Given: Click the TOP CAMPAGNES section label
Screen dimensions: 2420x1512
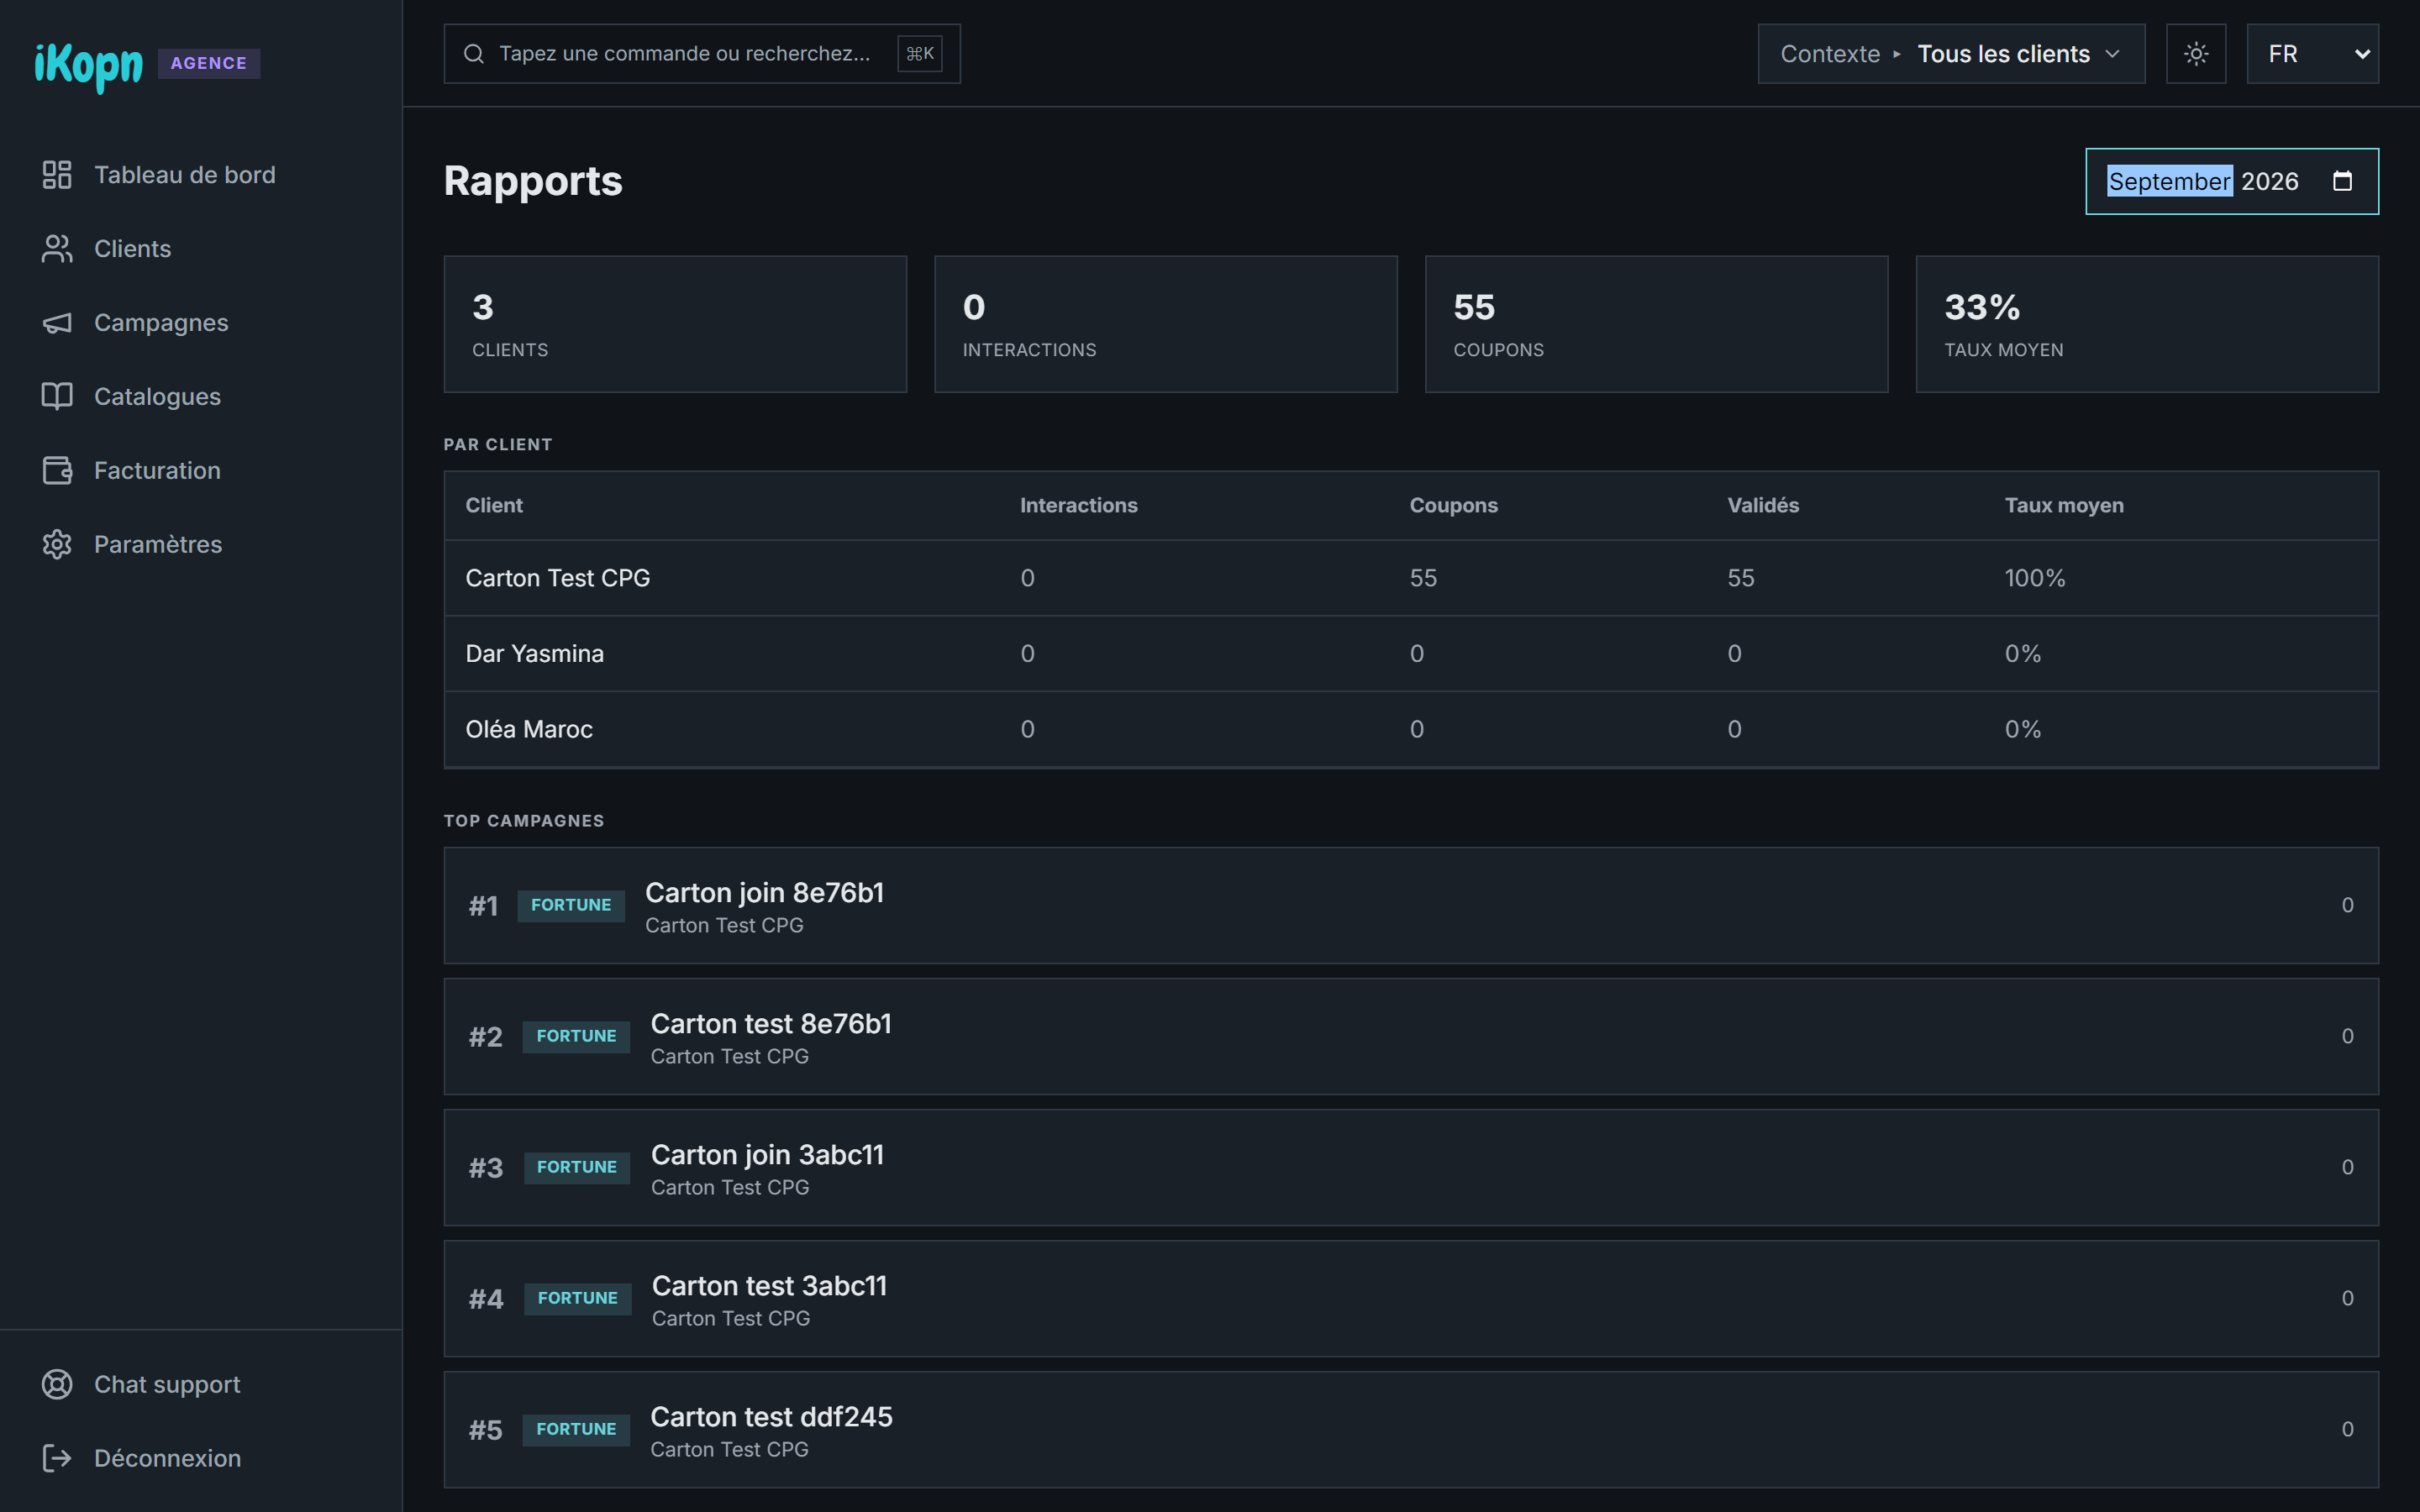Looking at the screenshot, I should point(524,821).
